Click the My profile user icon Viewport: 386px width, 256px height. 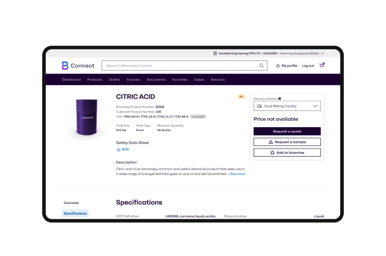point(278,65)
